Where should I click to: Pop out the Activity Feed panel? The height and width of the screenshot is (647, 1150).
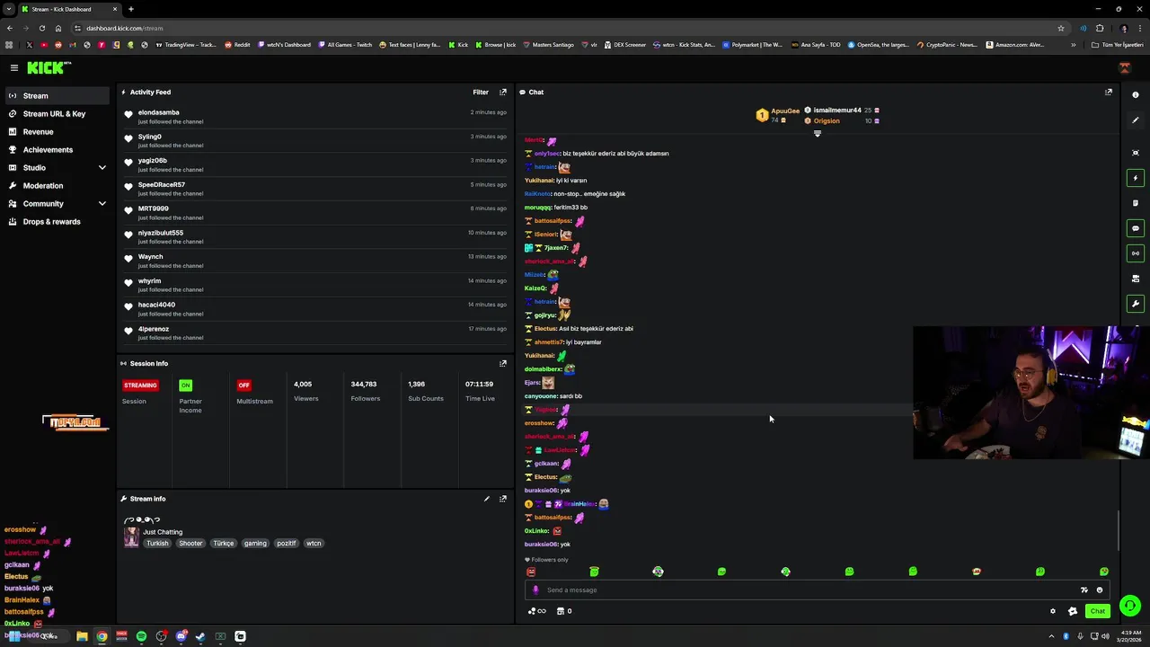tap(503, 92)
